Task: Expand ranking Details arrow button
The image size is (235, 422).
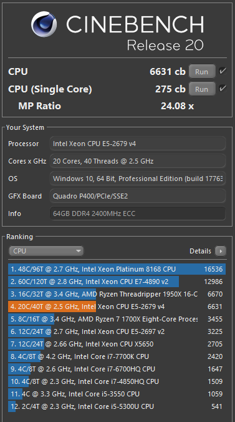Action: pos(221,251)
